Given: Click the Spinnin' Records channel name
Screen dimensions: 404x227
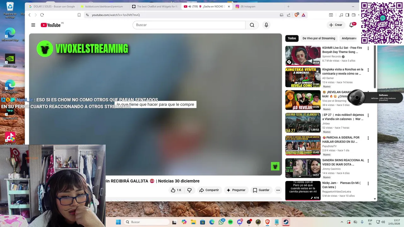Looking at the screenshot, I should (331, 56).
